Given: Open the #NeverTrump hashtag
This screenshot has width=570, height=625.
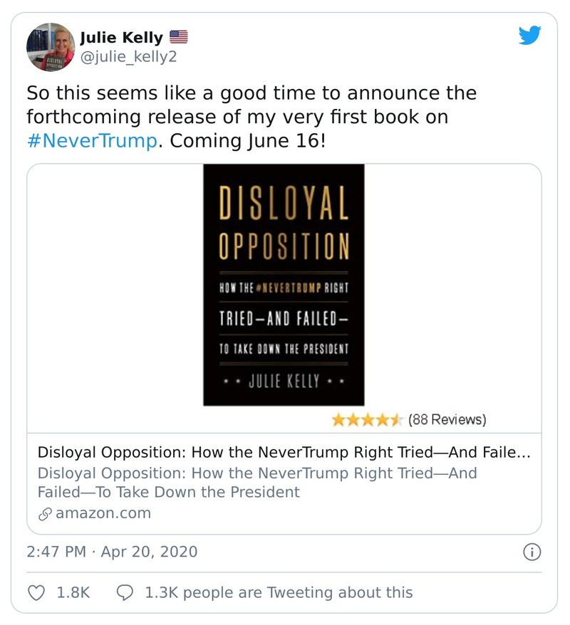Looking at the screenshot, I should point(90,140).
